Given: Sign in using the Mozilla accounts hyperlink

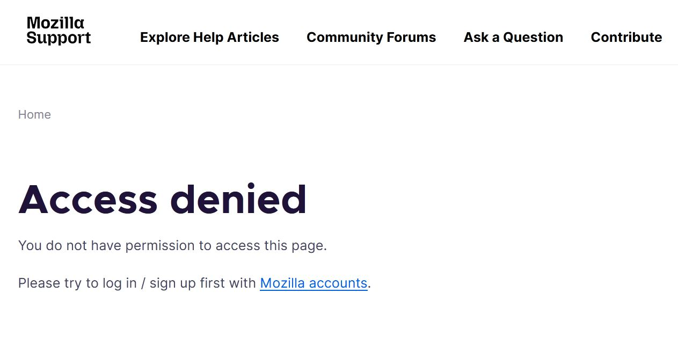Looking at the screenshot, I should pos(314,283).
